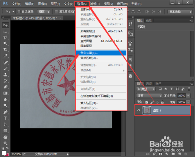
Task: Switch to the 路径 tab
Action: (158, 84)
